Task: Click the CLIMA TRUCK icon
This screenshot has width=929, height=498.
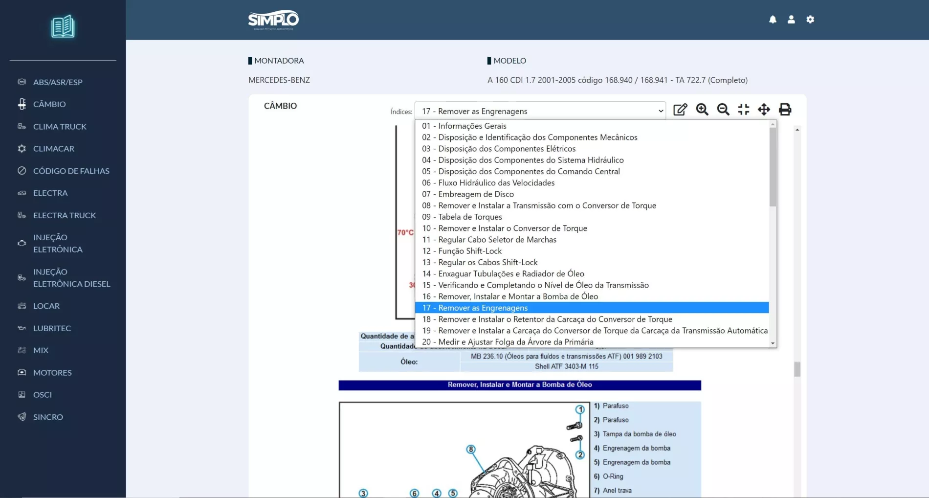Action: (22, 126)
